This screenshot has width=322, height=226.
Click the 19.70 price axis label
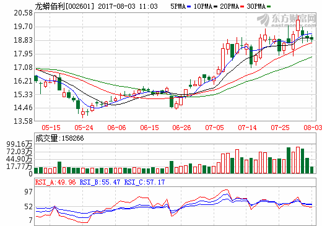click(23, 27)
